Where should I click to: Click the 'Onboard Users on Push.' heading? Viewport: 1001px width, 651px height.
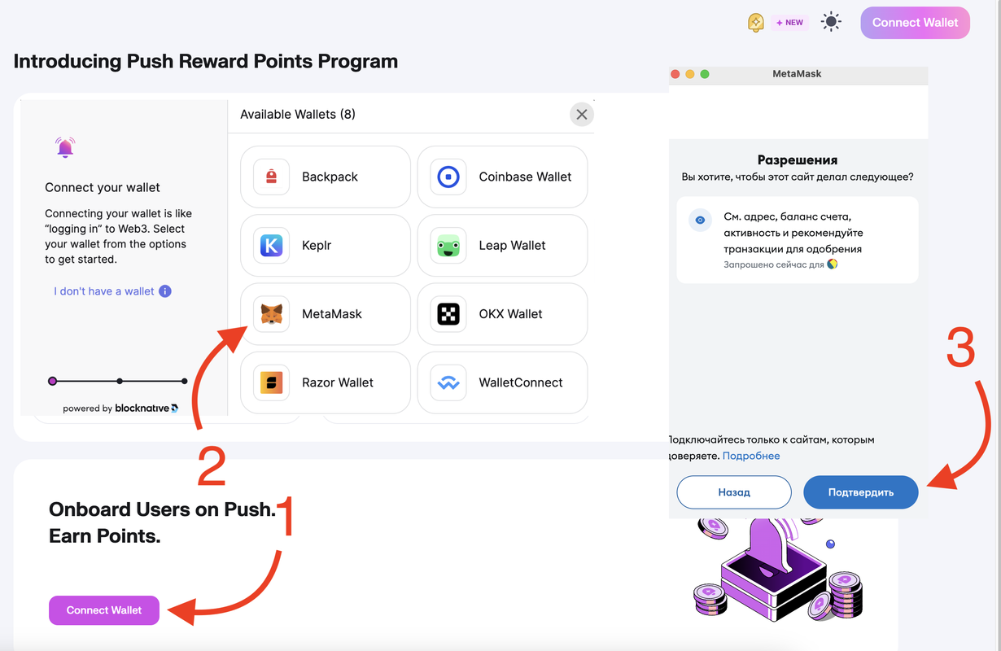(163, 509)
